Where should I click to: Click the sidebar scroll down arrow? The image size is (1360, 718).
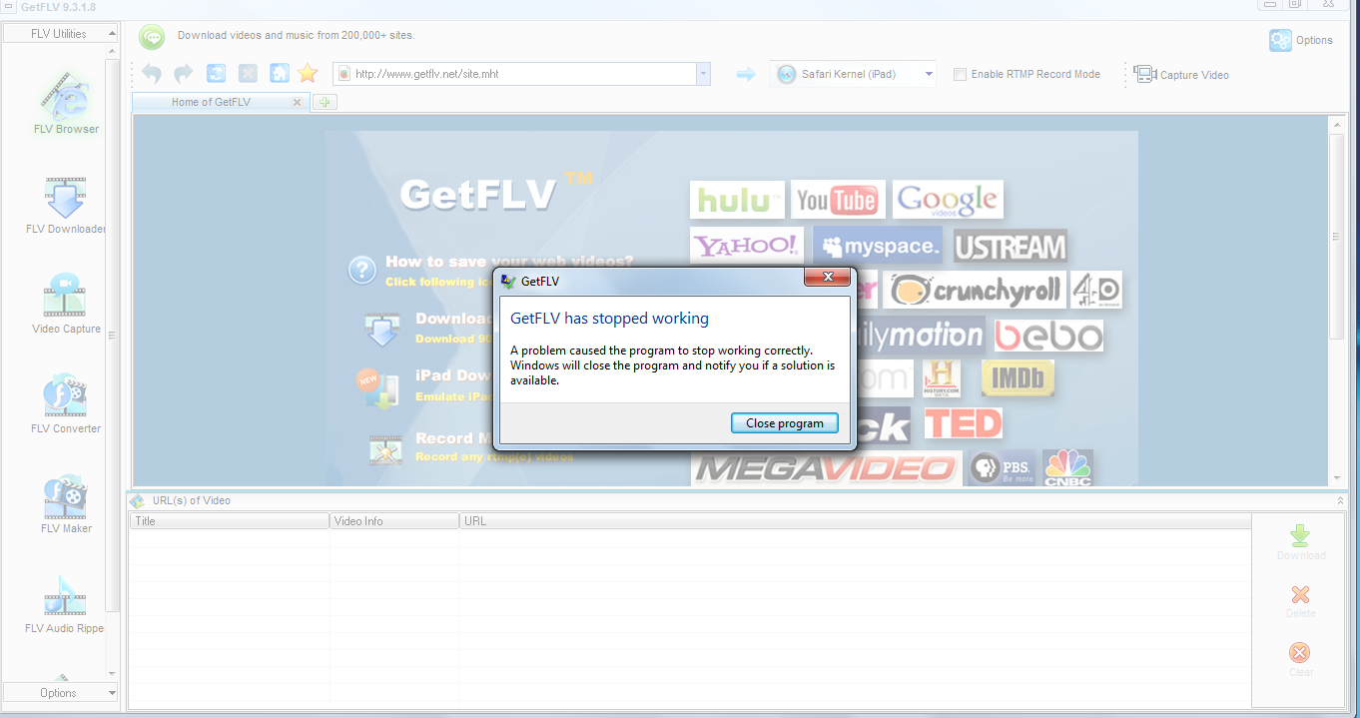point(113,674)
